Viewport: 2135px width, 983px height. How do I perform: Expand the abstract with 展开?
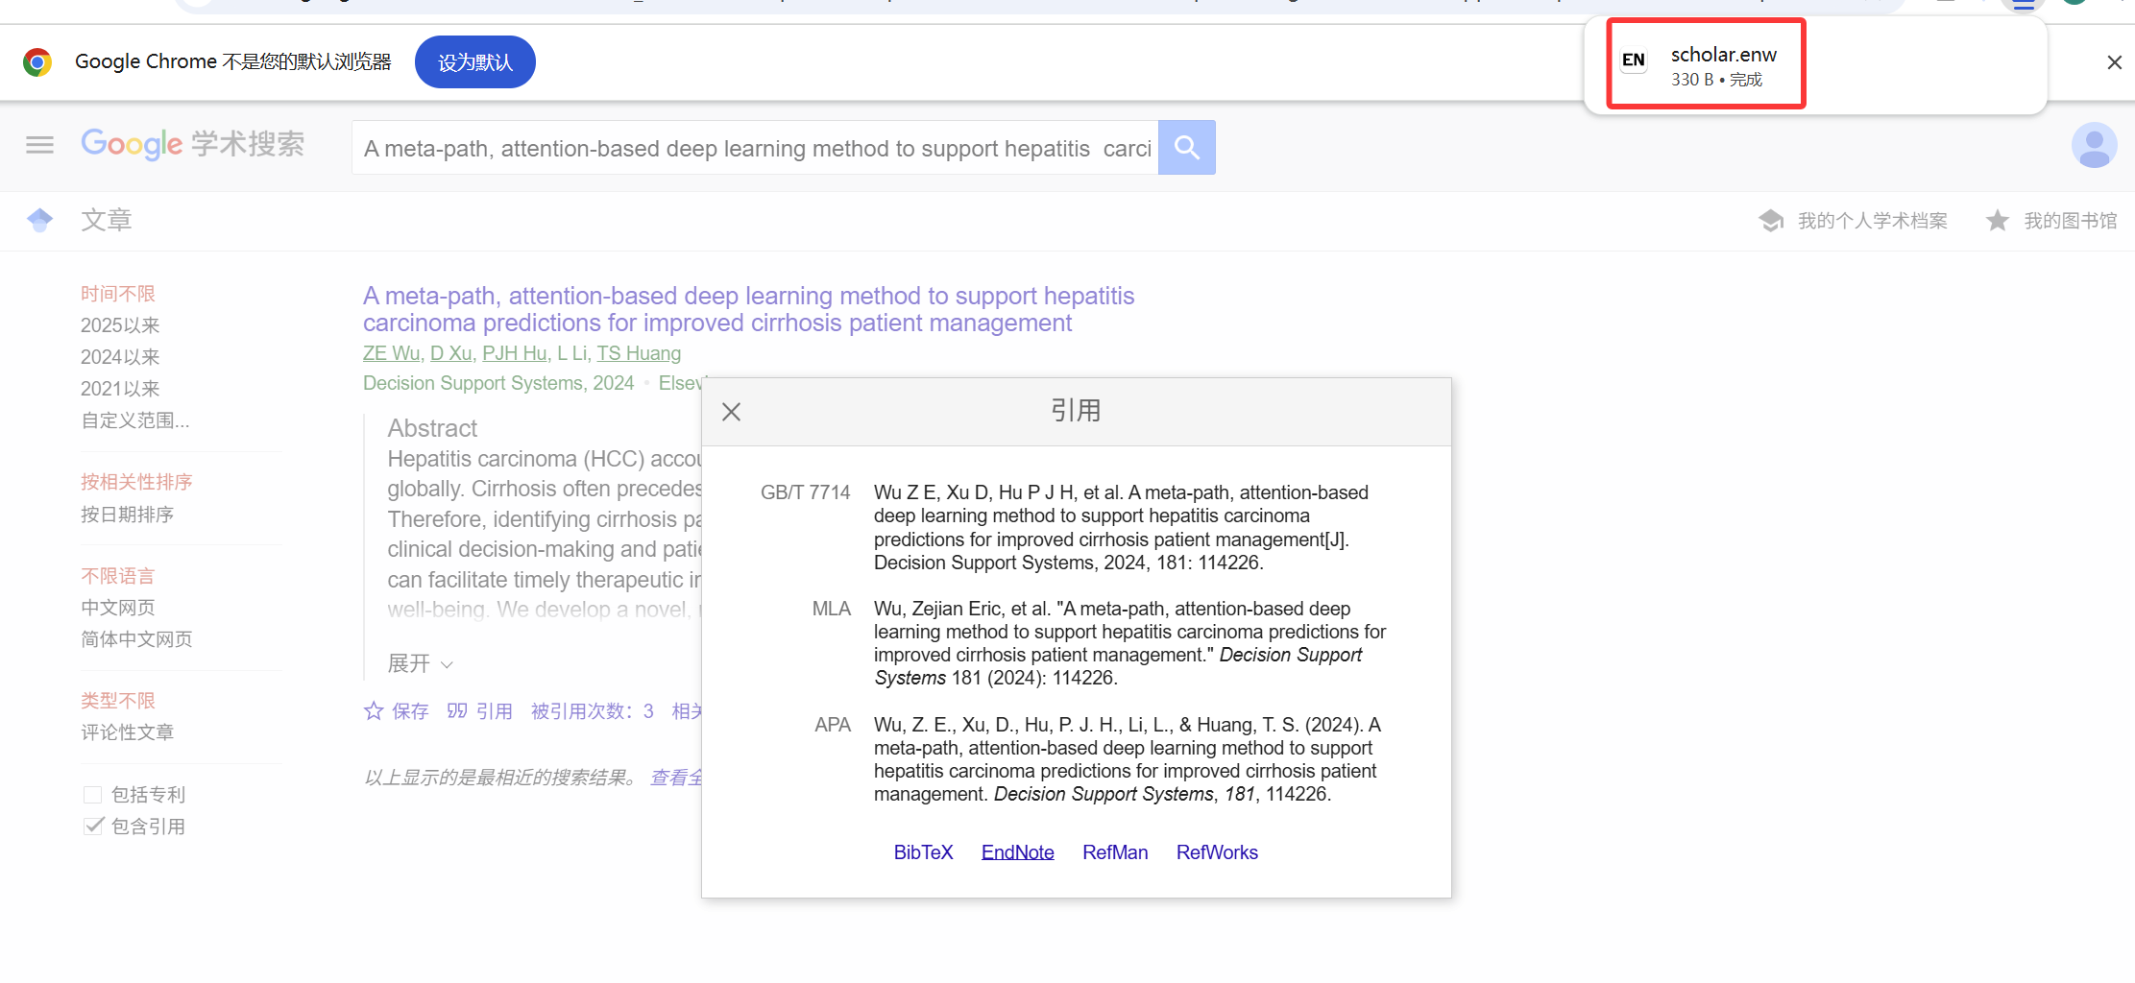420,663
